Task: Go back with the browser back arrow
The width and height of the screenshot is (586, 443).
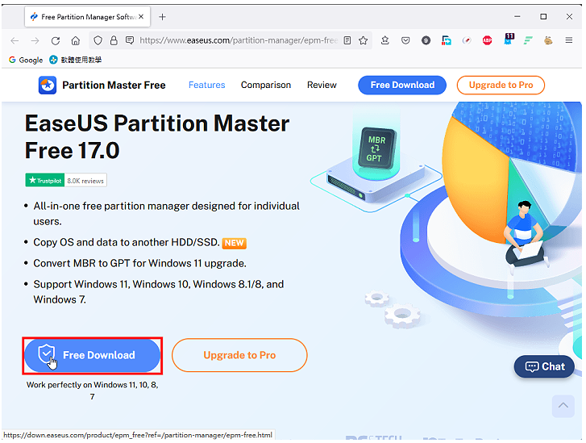Action: [15, 41]
